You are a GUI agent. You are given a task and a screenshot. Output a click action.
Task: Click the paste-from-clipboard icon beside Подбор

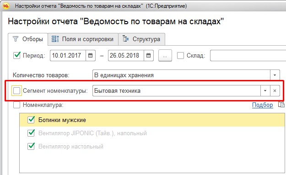(x=281, y=105)
